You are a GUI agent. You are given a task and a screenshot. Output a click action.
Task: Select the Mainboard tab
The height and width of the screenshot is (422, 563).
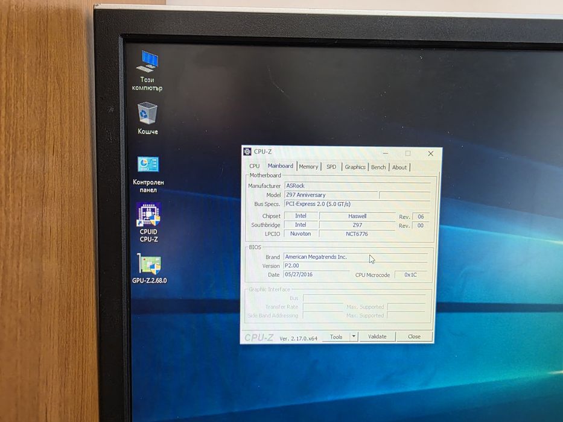(x=281, y=166)
